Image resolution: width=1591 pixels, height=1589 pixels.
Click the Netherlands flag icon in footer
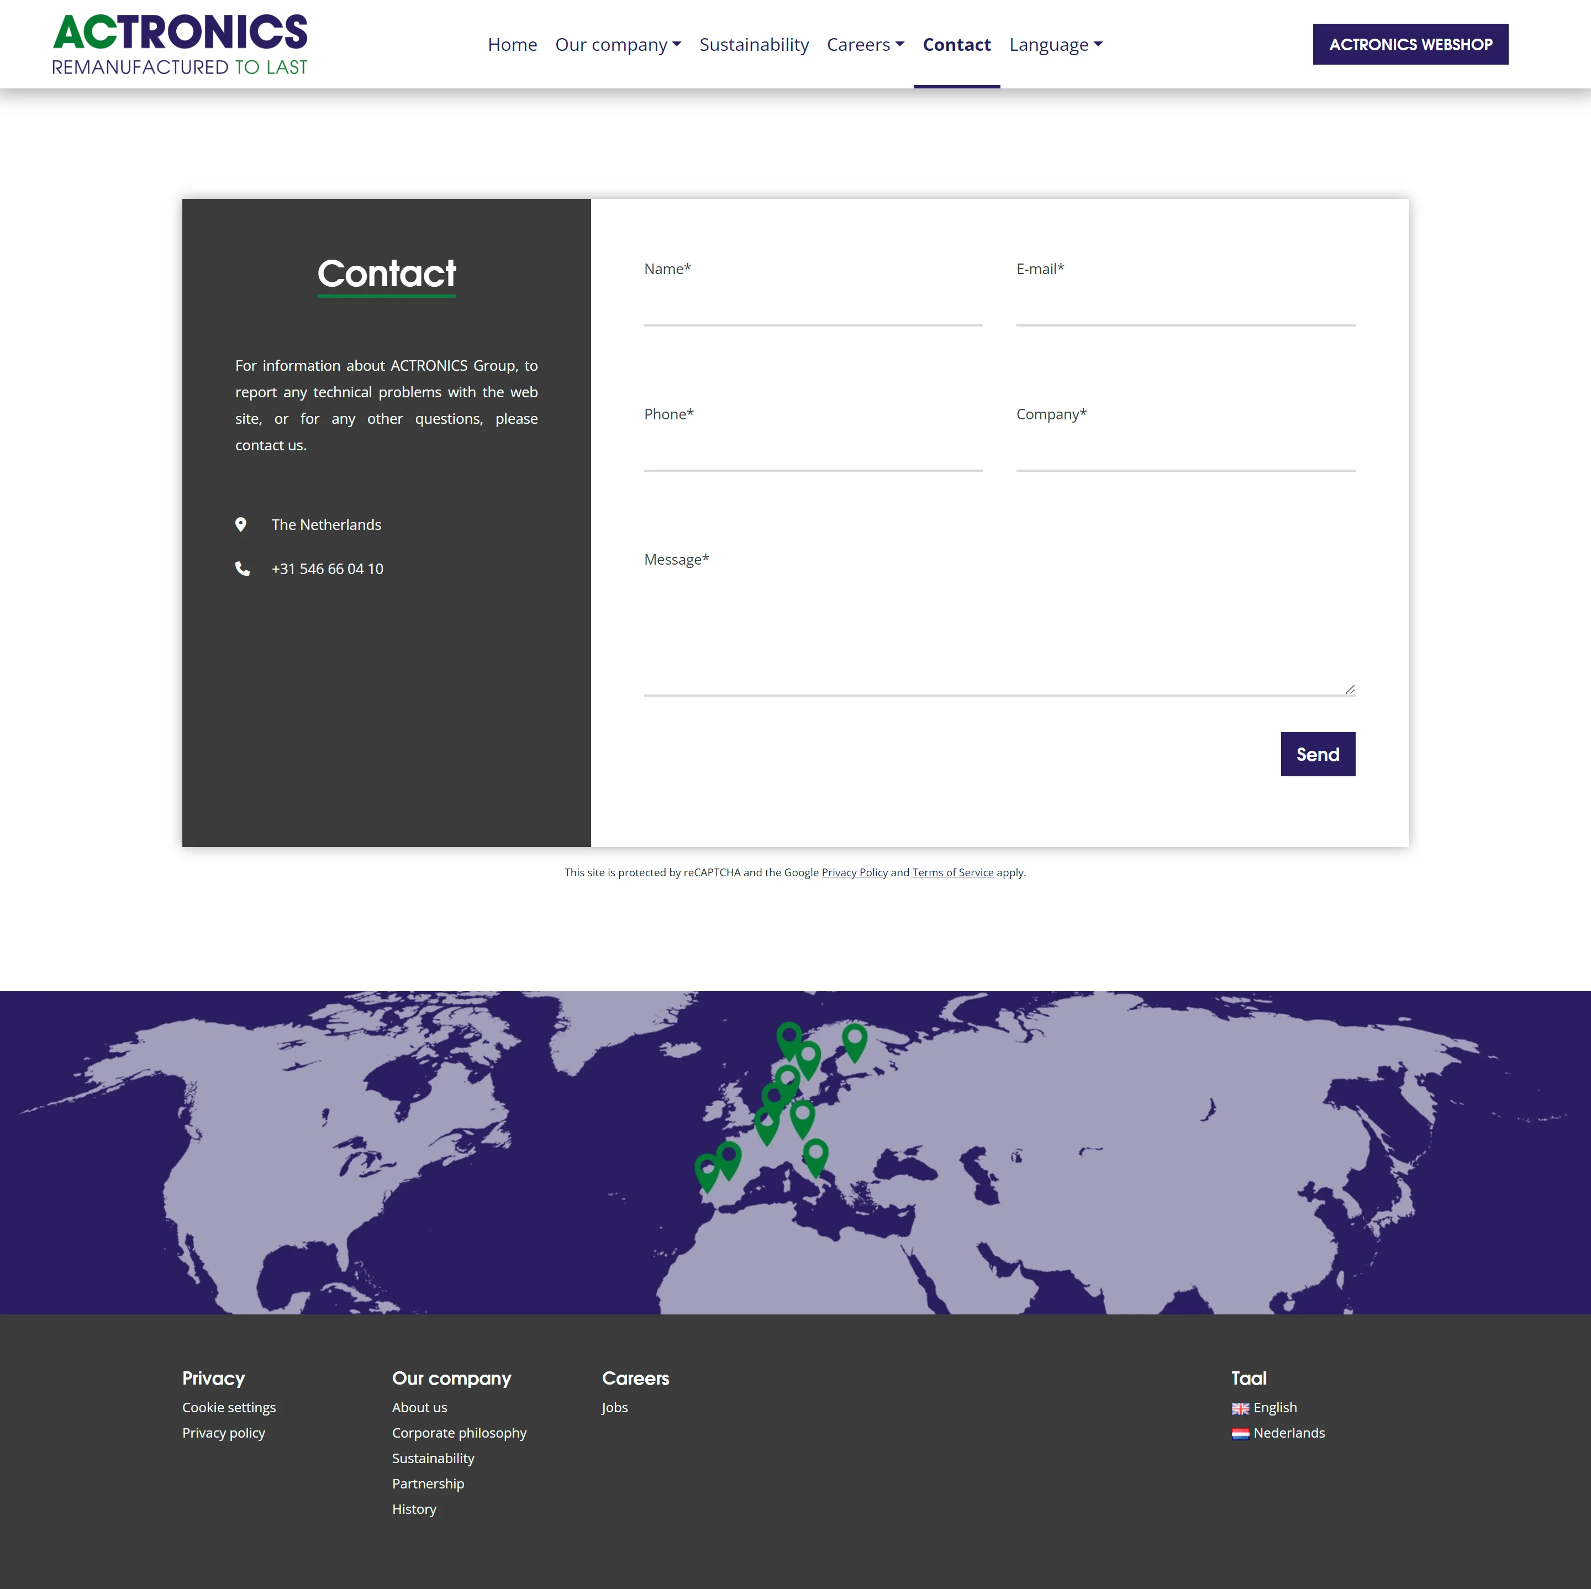tap(1240, 1434)
